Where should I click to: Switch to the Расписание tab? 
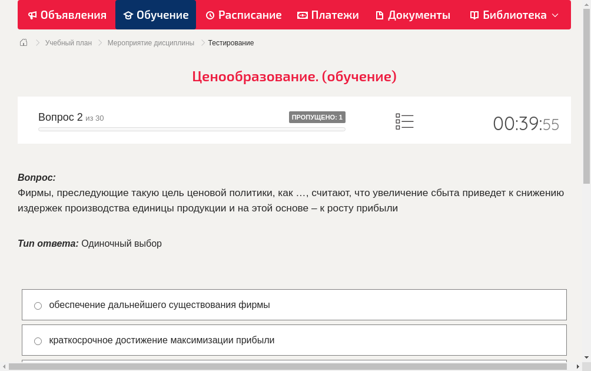pyautogui.click(x=243, y=15)
